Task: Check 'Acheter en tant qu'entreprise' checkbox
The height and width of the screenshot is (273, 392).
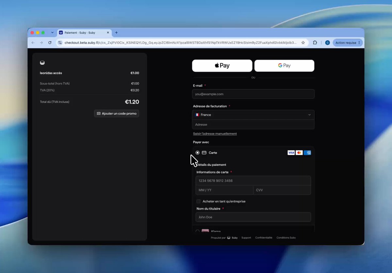Action: (x=199, y=201)
